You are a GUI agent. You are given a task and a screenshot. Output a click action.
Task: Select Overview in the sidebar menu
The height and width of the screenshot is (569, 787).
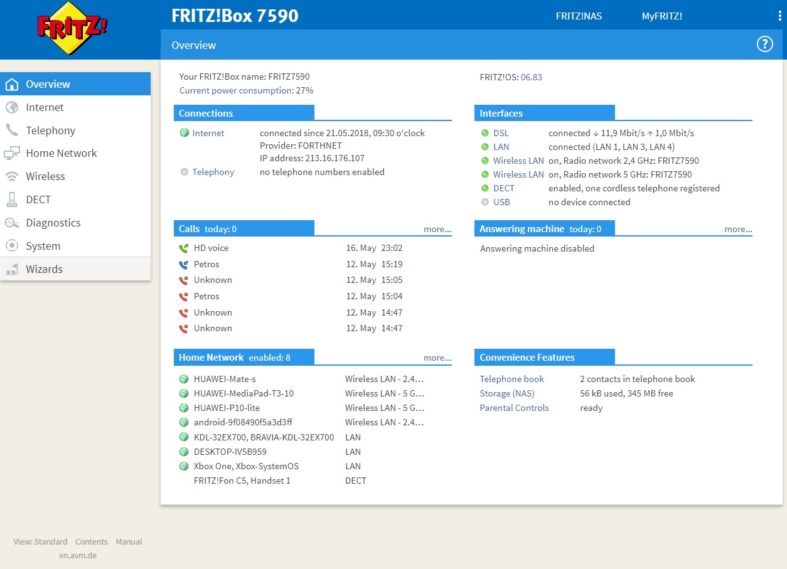(75, 84)
